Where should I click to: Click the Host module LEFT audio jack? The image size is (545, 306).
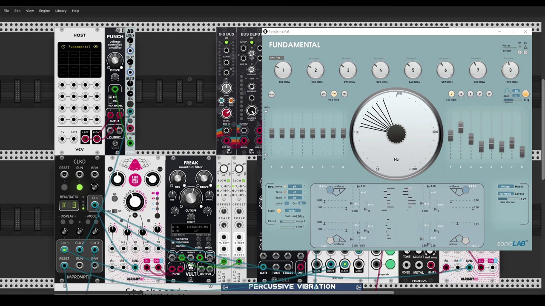point(85,139)
